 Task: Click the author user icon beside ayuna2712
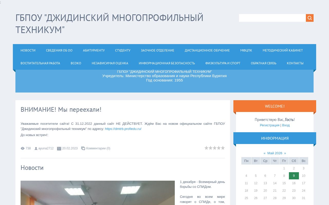pyautogui.click(x=36, y=148)
